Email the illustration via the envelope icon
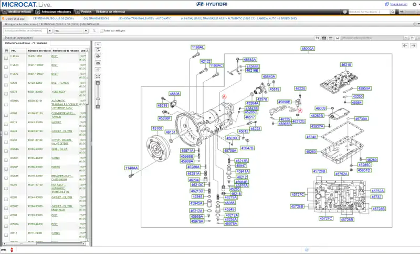Screen dimensions: 420x254 (x=98, y=63)
